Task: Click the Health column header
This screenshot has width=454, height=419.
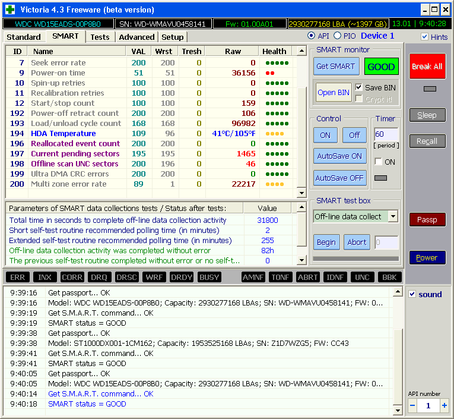Action: pyautogui.click(x=275, y=51)
